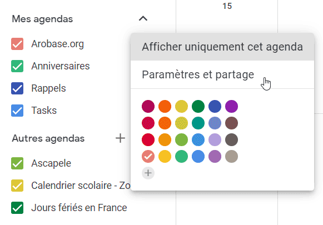Collapse the Mes agendas section
This screenshot has height=225, width=323.
143,18
